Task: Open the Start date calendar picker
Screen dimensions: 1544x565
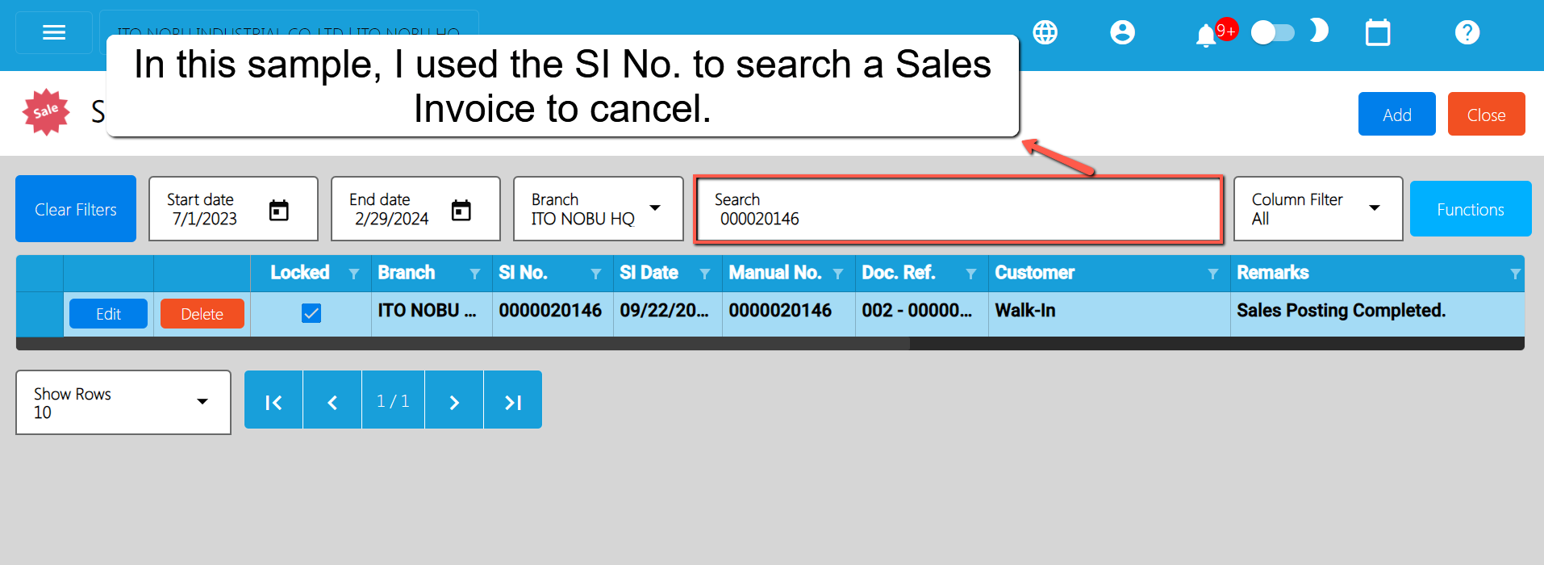Action: point(278,210)
